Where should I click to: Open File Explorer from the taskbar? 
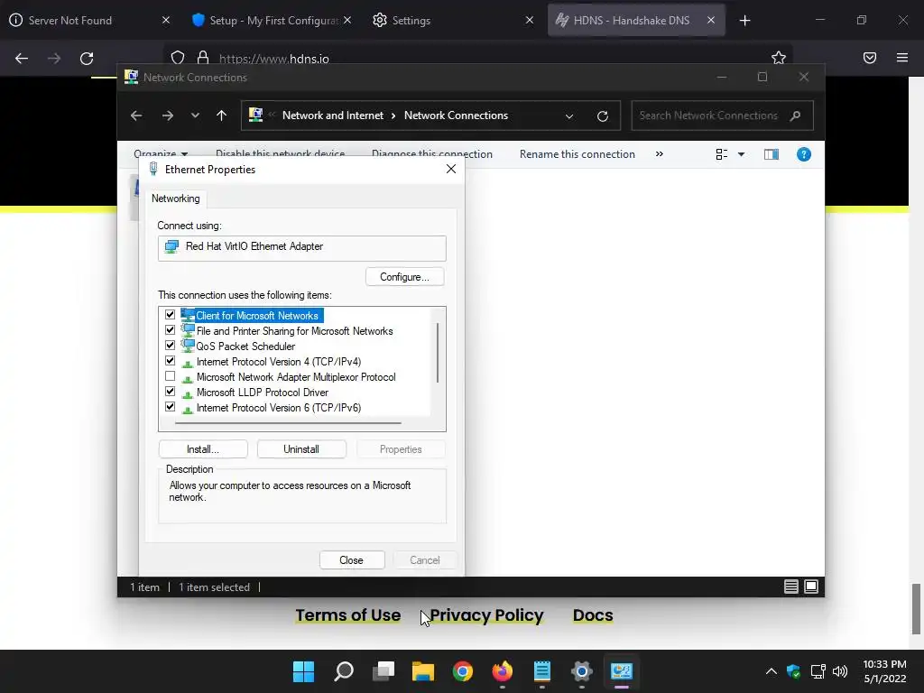pyautogui.click(x=422, y=671)
